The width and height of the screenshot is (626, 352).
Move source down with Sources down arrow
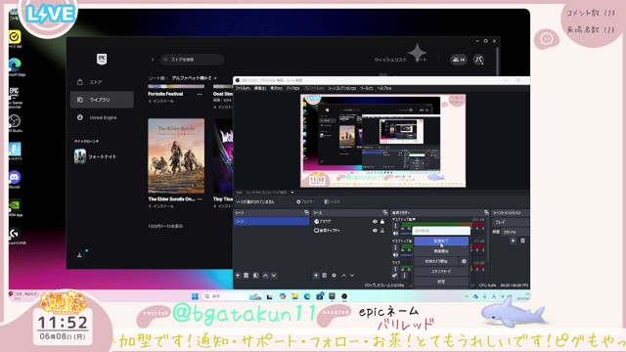click(x=352, y=276)
